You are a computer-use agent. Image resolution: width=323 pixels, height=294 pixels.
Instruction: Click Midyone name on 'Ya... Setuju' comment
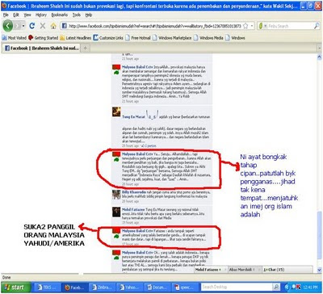(137, 154)
